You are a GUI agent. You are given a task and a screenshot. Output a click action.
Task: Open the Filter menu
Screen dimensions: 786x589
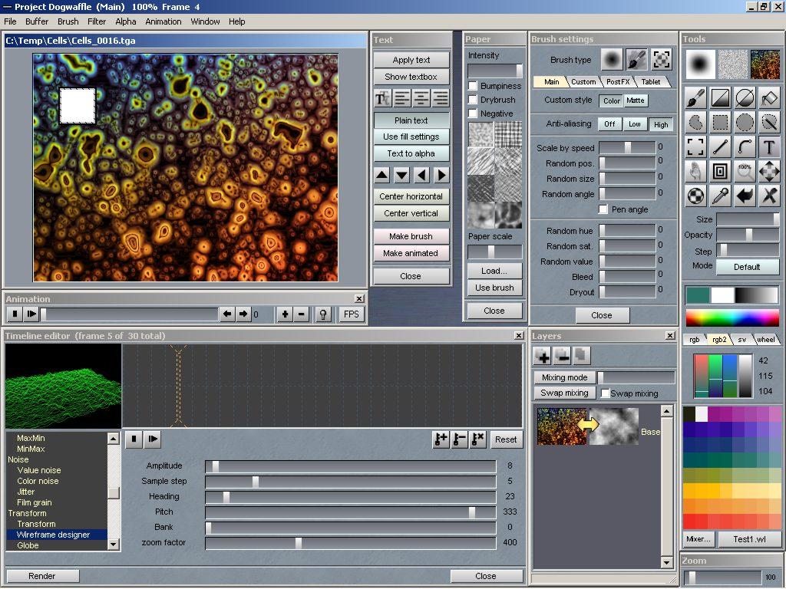[97, 21]
